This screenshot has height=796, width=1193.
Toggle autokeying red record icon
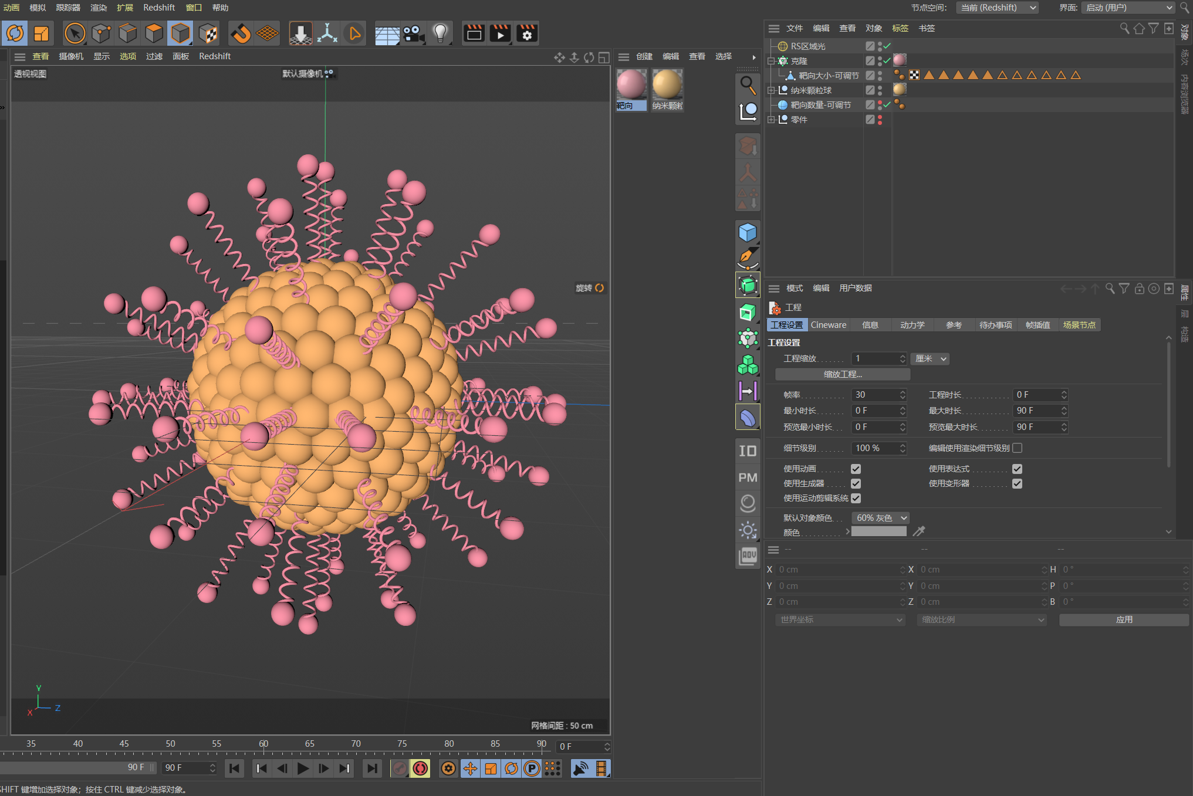(420, 768)
